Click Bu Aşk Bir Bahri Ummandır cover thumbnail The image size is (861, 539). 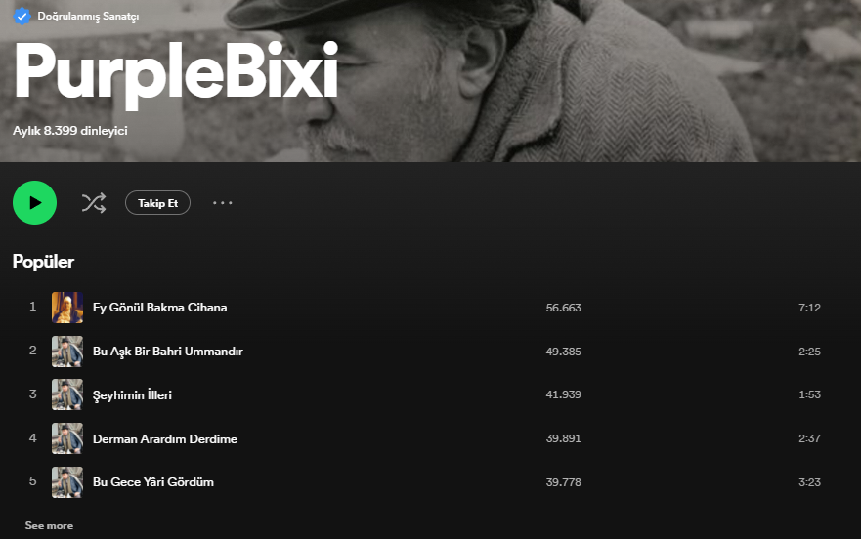click(67, 352)
